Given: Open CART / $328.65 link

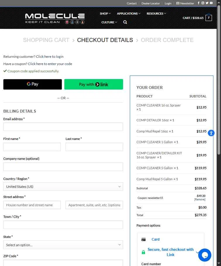Looking at the screenshot, I should [x=193, y=18].
